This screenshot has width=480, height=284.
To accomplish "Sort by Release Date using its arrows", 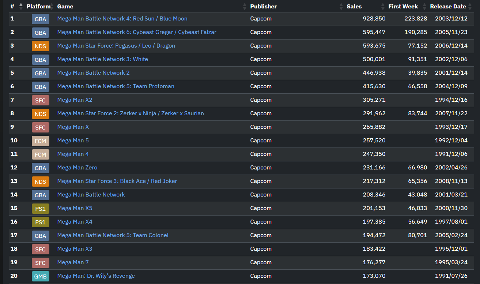I will (469, 6).
